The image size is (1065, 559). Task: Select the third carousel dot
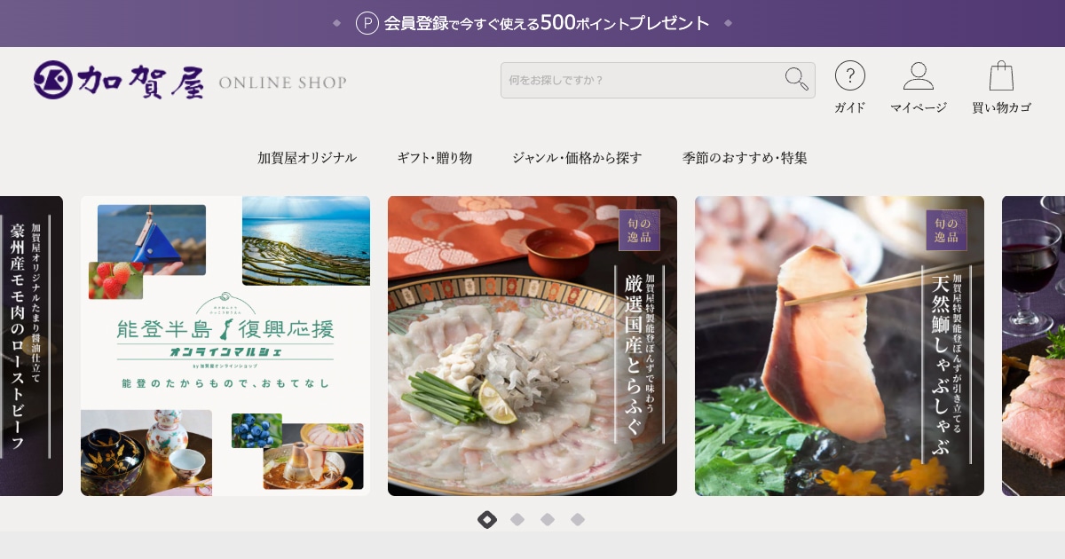[x=548, y=519]
